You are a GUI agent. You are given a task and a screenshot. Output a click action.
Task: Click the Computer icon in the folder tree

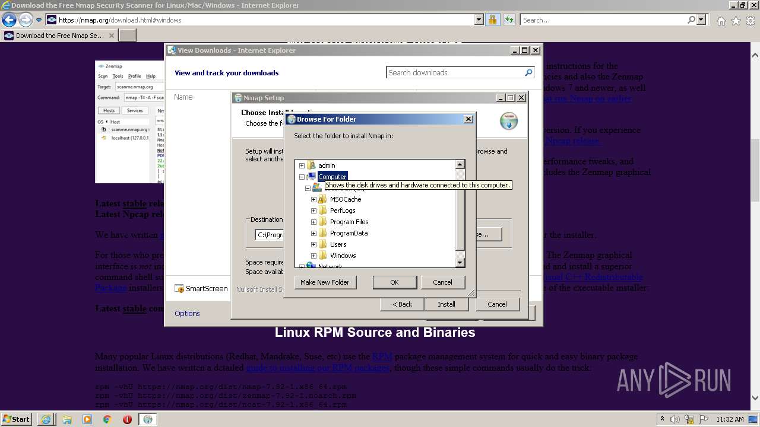311,177
